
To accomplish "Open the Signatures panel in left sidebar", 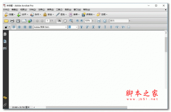I will (5, 48).
